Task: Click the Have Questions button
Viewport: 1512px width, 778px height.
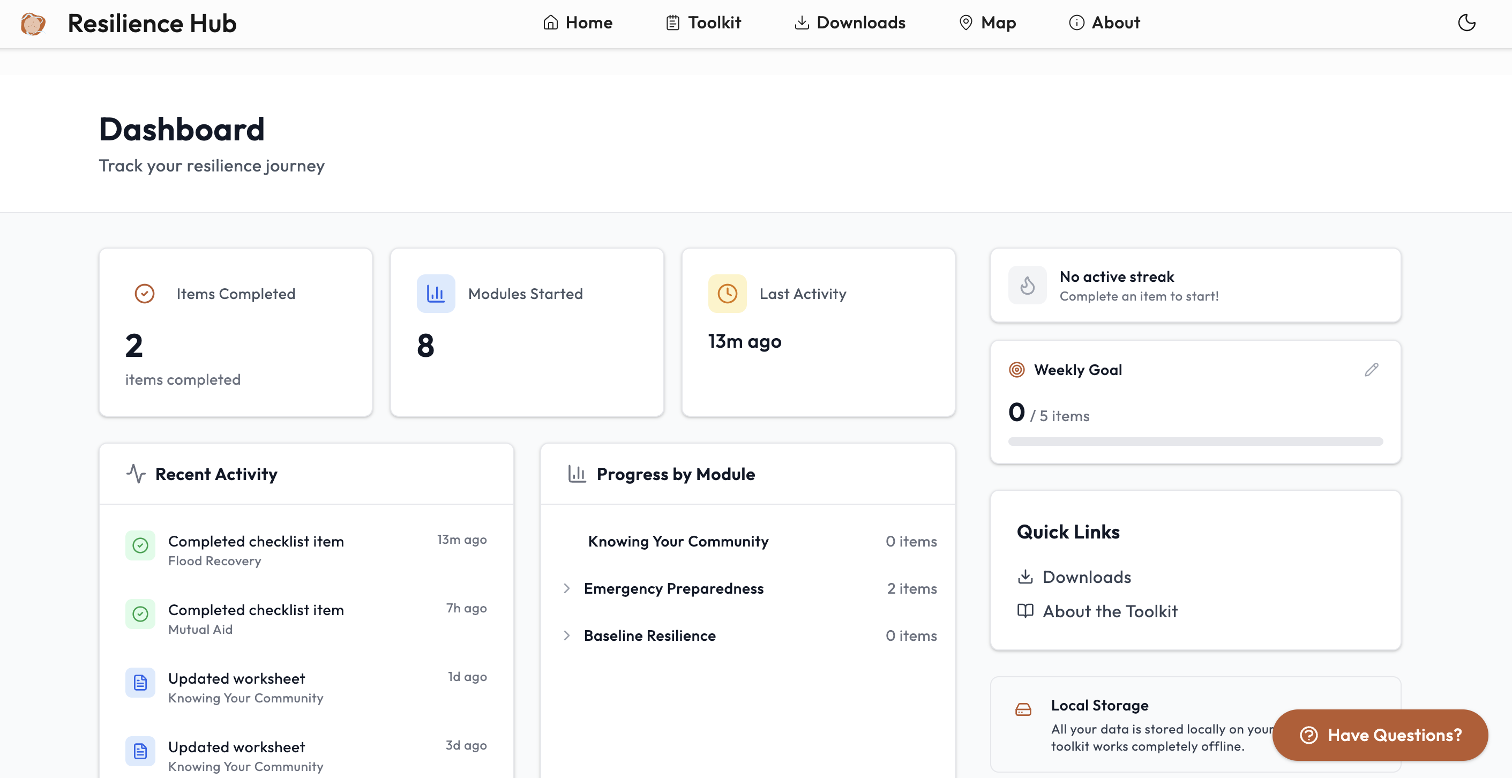Action: tap(1379, 735)
